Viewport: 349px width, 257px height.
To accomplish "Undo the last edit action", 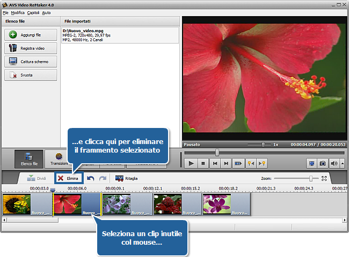I will coord(91,178).
